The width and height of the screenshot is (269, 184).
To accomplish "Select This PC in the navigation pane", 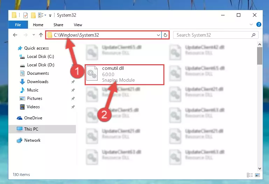I will point(42,129).
